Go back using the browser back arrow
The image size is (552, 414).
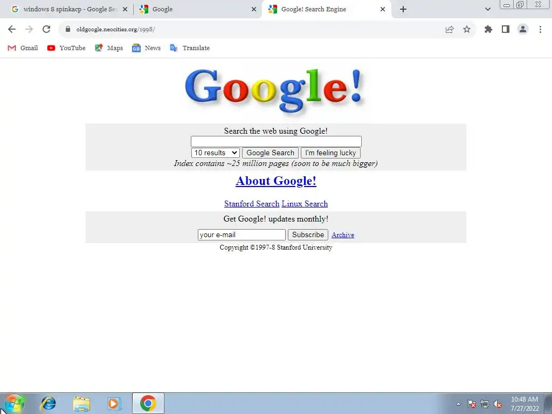[12, 29]
